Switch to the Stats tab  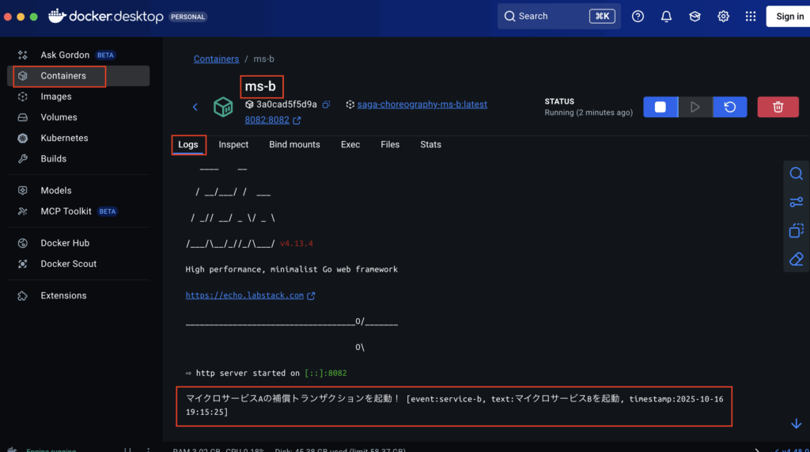pos(430,145)
